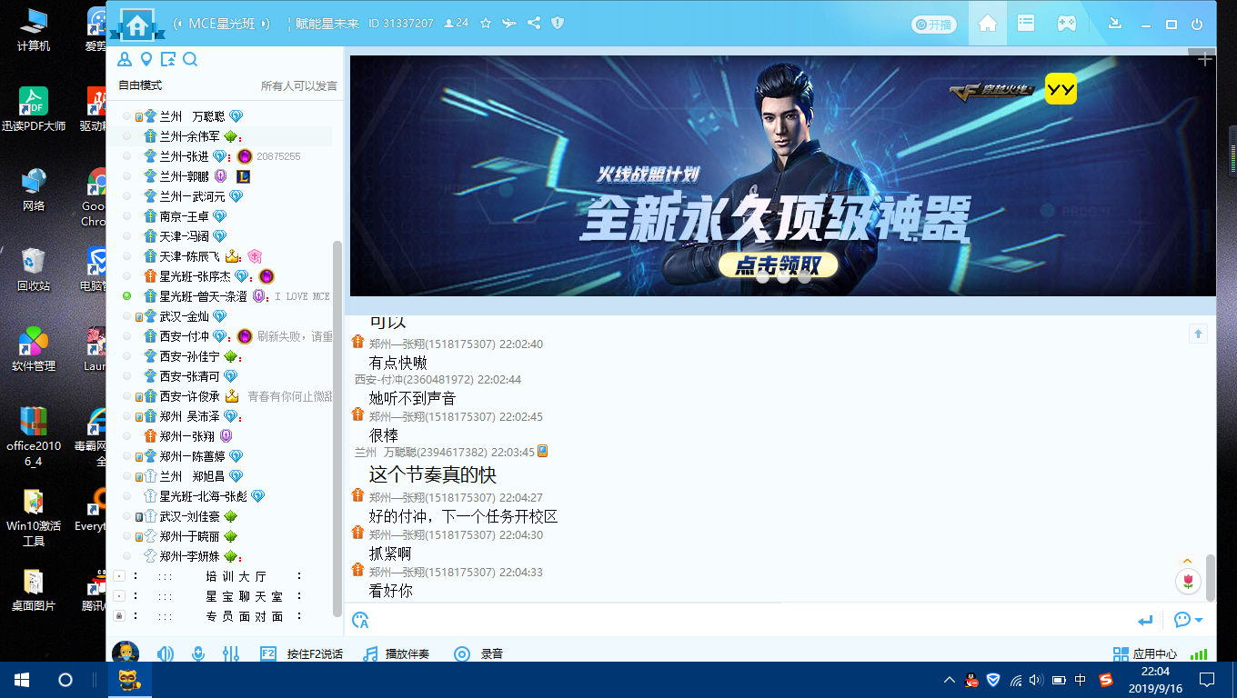Open the 应用中心 app center
Image resolution: width=1237 pixels, height=698 pixels.
click(1145, 653)
